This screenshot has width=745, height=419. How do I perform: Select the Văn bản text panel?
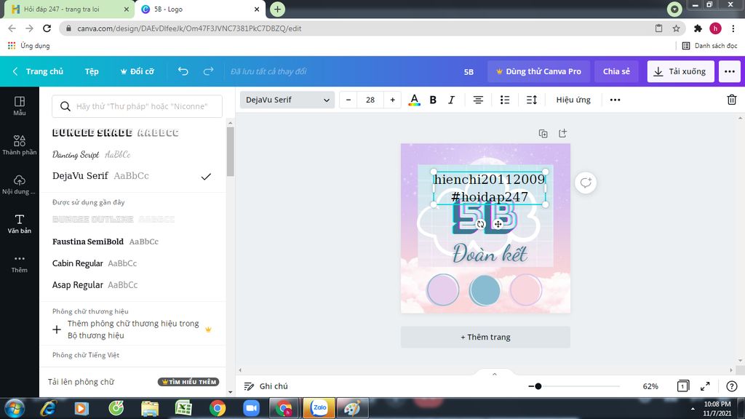point(20,224)
